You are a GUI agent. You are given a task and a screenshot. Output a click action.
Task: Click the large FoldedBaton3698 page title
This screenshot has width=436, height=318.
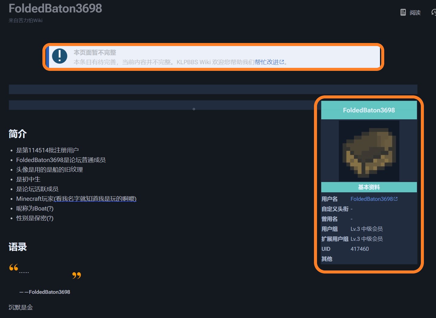tap(55, 8)
